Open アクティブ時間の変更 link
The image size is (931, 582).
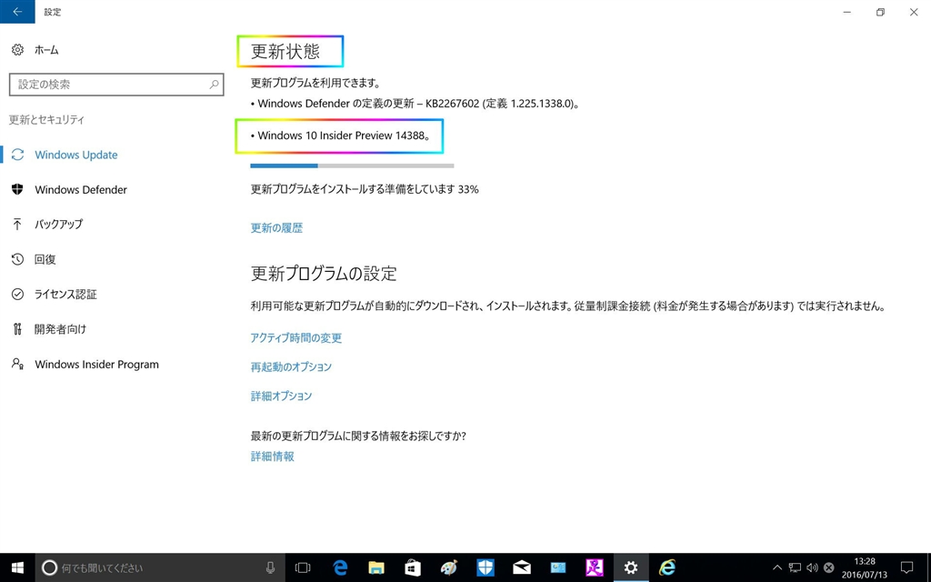point(296,338)
